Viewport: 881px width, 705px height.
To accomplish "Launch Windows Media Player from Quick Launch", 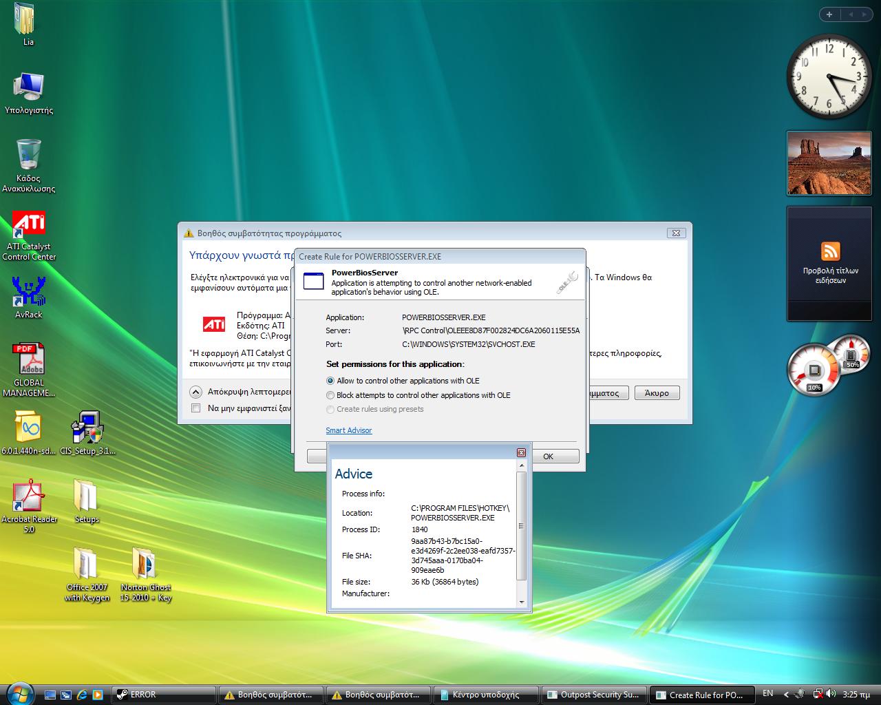I will click(98, 695).
